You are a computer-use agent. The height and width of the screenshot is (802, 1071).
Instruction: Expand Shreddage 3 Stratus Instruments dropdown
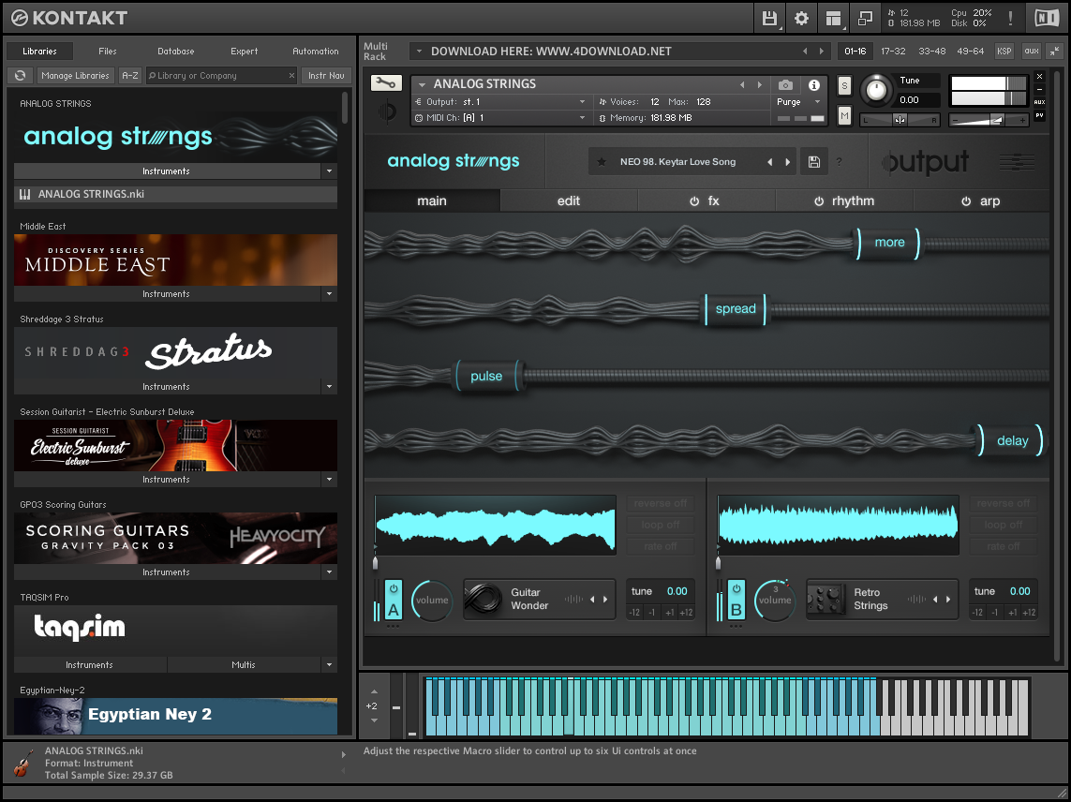[329, 387]
